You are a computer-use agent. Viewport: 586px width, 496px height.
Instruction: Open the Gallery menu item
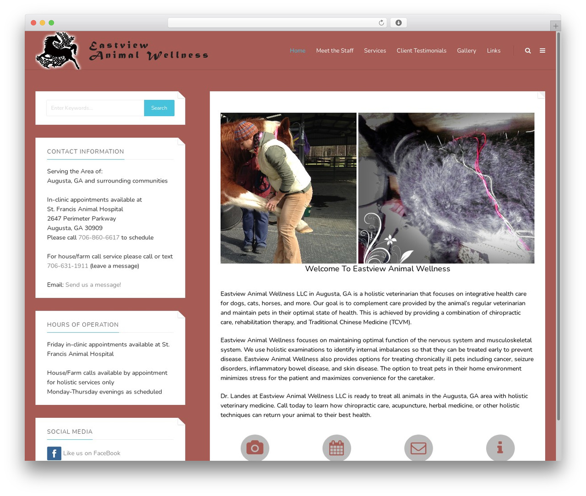pos(467,51)
